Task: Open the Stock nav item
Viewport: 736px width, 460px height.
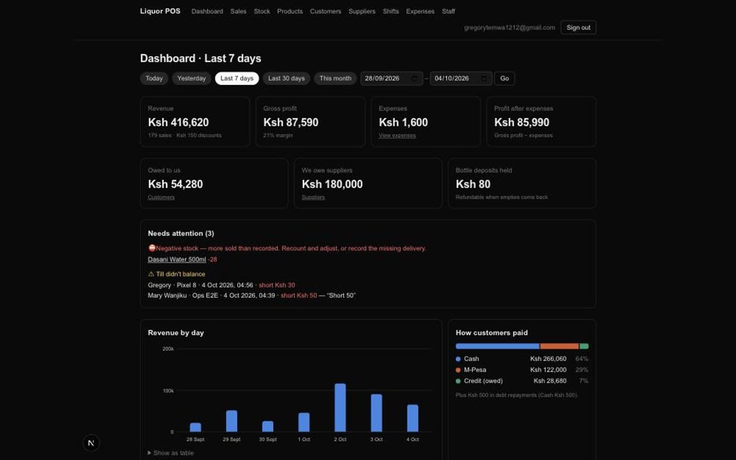Action: (x=262, y=11)
